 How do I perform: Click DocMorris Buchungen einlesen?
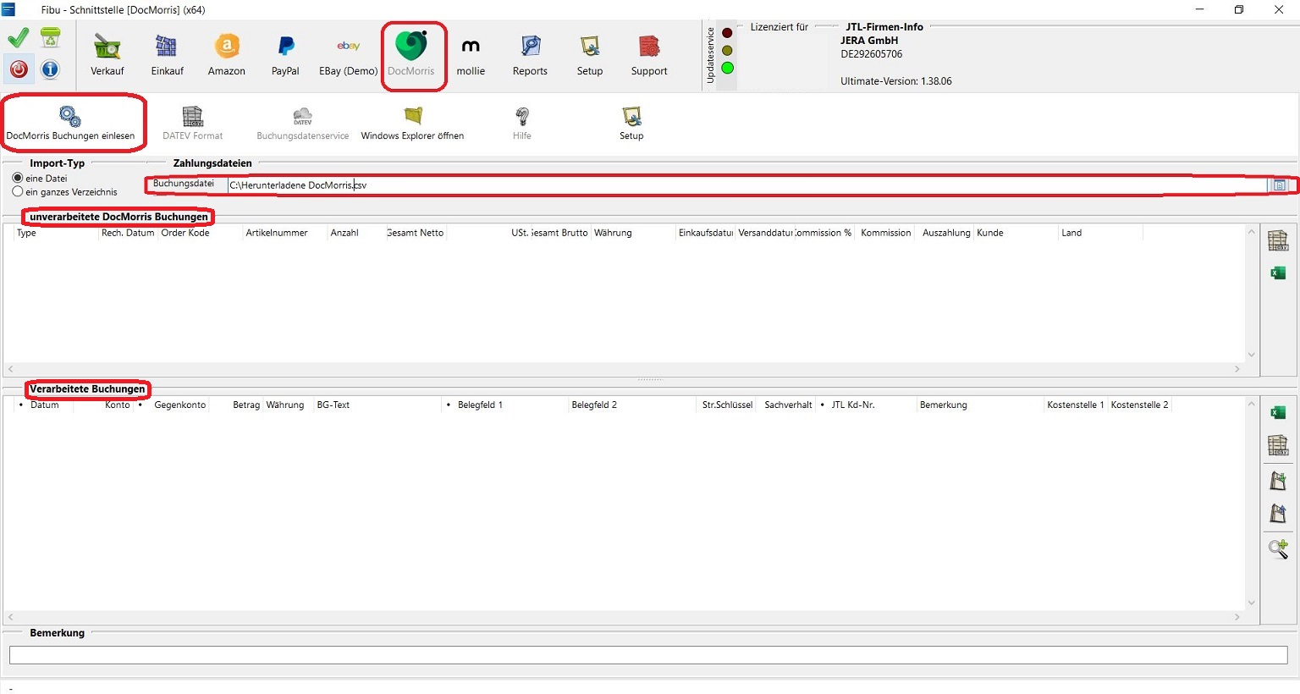pos(70,123)
